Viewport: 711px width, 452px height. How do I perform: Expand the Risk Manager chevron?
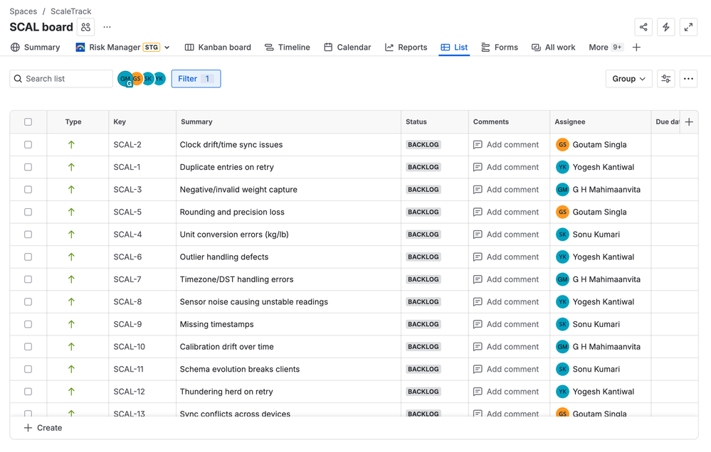pos(167,48)
